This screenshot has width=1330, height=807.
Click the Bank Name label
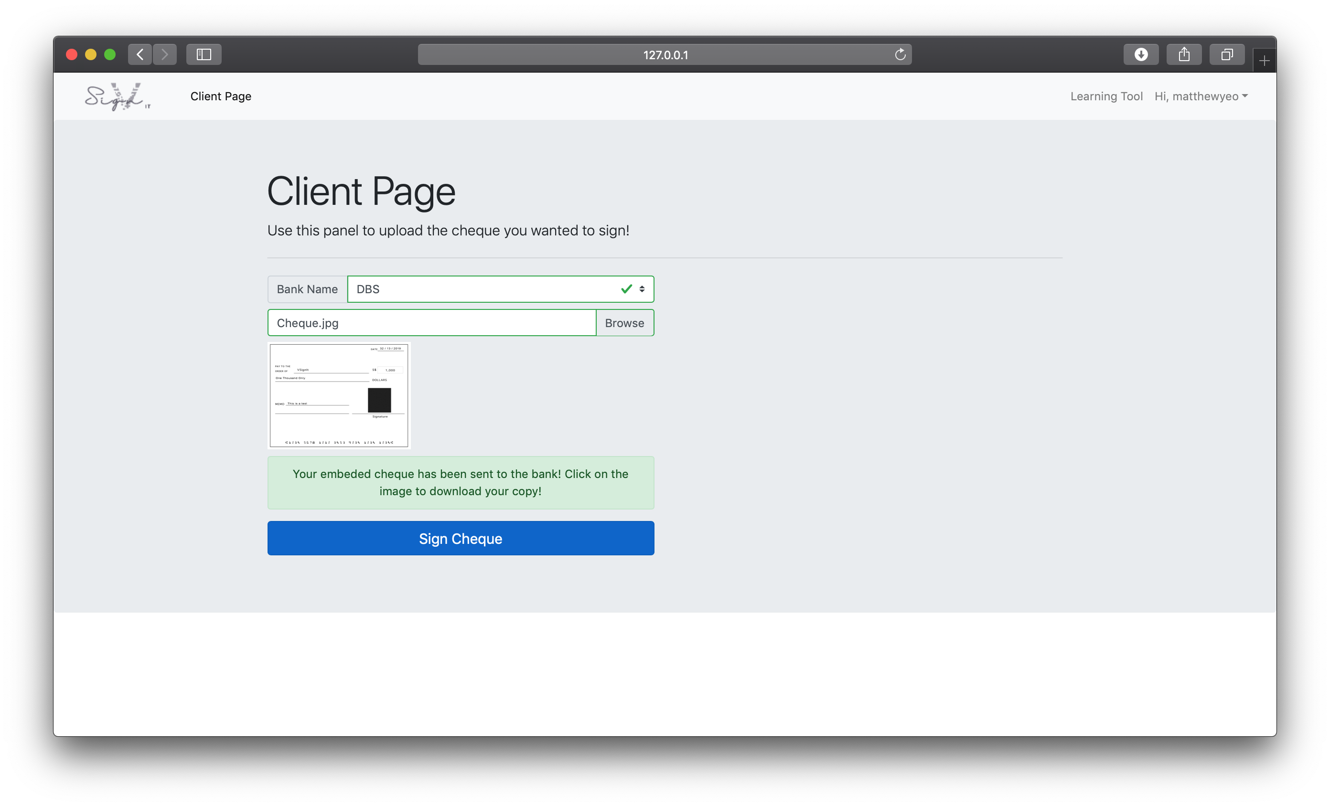(307, 289)
